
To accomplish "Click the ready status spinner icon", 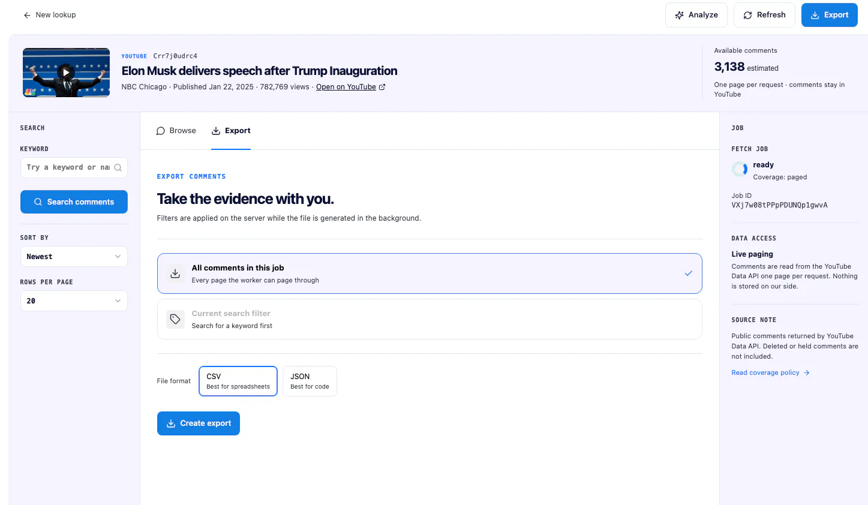I will click(x=740, y=170).
